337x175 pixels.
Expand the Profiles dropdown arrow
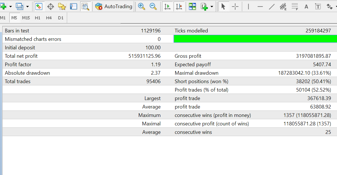[27, 7]
